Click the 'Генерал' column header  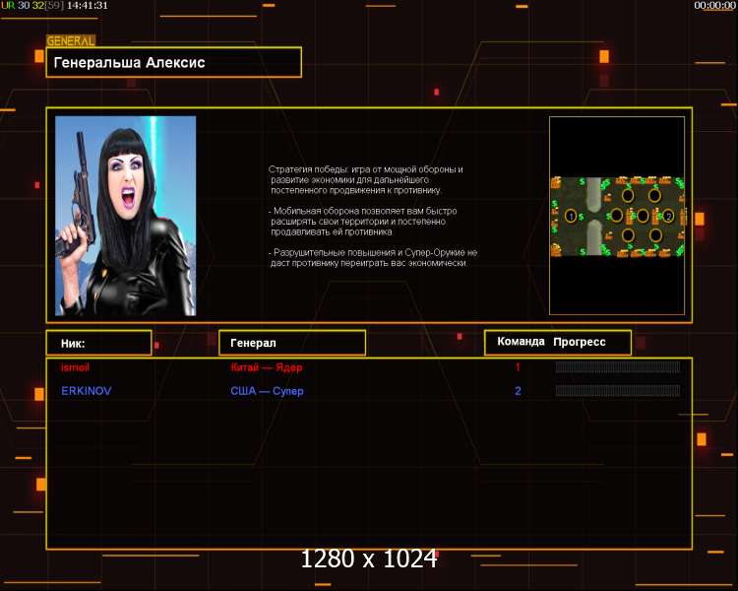coord(292,343)
